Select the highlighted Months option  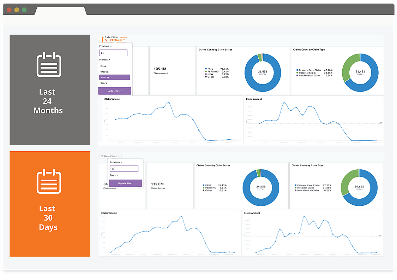point(115,77)
